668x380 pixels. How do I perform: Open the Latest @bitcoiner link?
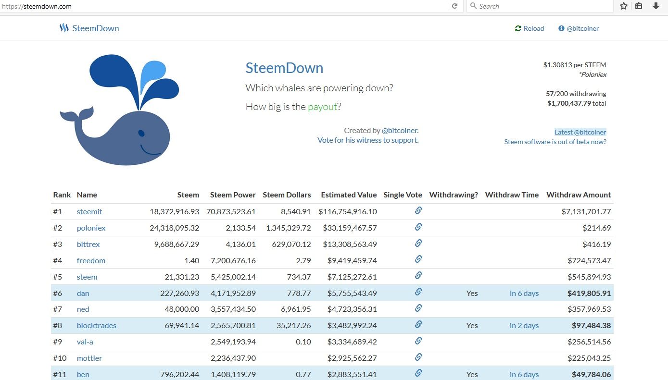[x=580, y=132]
